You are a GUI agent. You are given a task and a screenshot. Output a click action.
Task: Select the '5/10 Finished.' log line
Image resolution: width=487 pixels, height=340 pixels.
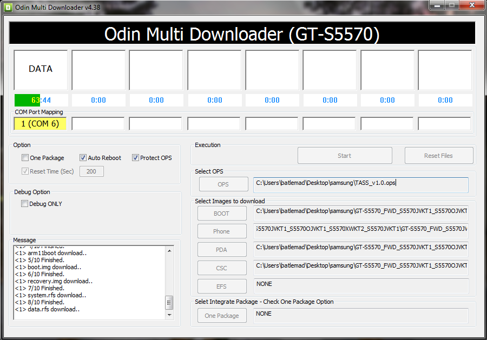[x=40, y=260]
